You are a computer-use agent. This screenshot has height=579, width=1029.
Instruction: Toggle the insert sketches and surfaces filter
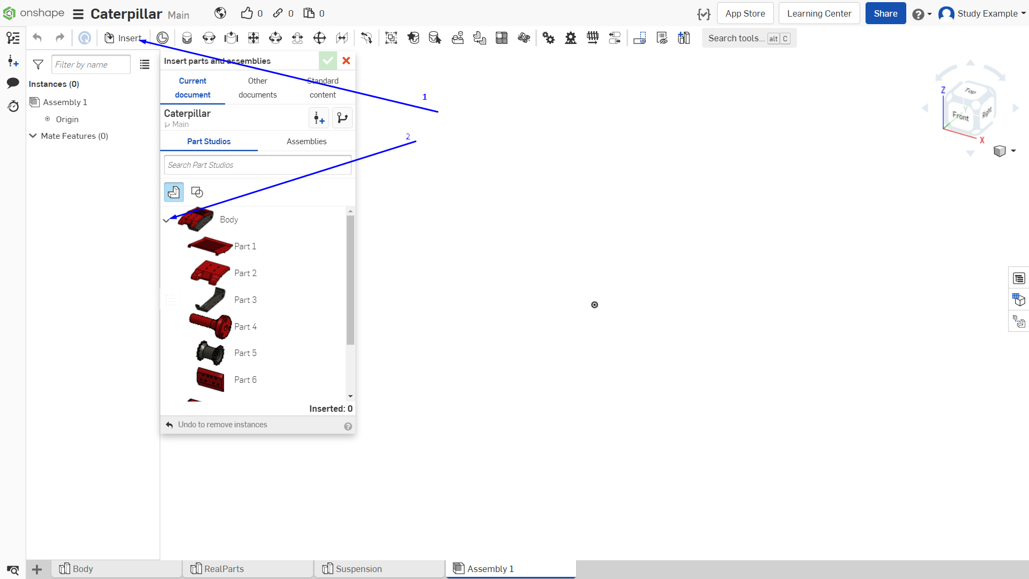197,192
